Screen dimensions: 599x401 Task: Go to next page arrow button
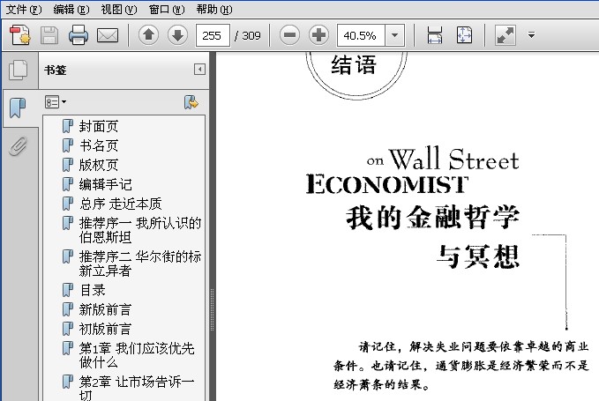pyautogui.click(x=177, y=35)
